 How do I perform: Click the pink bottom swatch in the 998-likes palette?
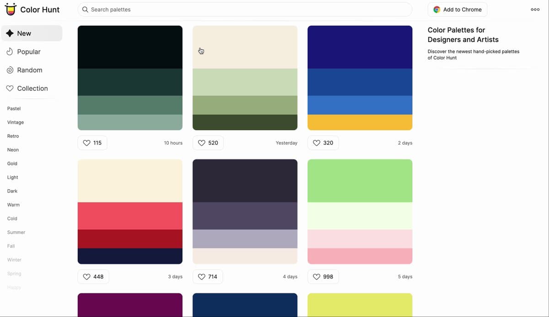(360, 256)
